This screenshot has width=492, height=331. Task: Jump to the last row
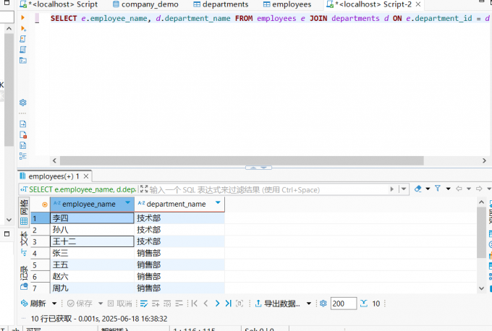point(228,303)
